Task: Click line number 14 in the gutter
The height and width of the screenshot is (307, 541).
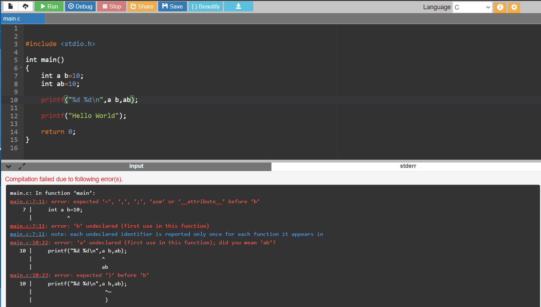Action: point(14,132)
